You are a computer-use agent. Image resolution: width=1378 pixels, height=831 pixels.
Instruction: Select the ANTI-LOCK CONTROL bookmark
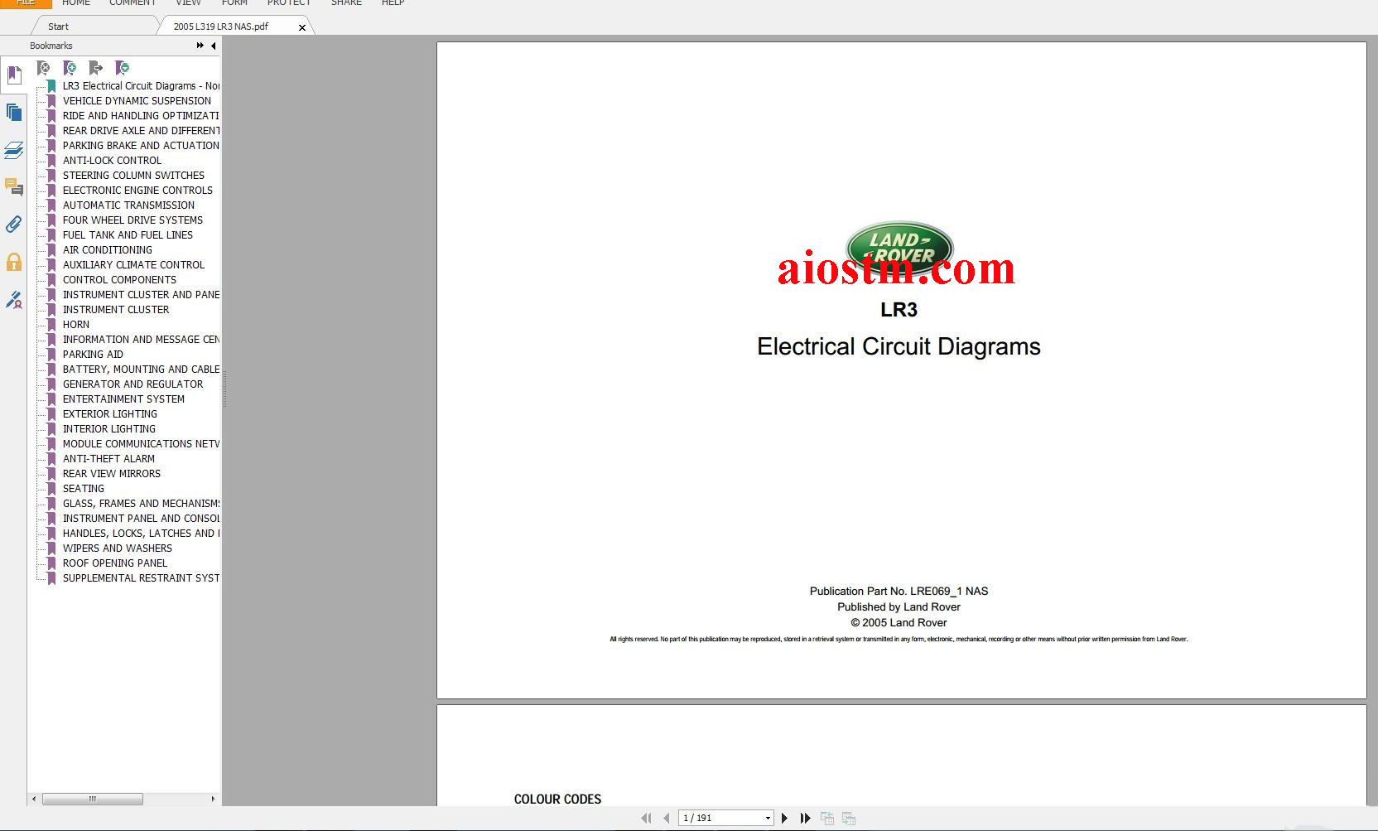[x=112, y=160]
